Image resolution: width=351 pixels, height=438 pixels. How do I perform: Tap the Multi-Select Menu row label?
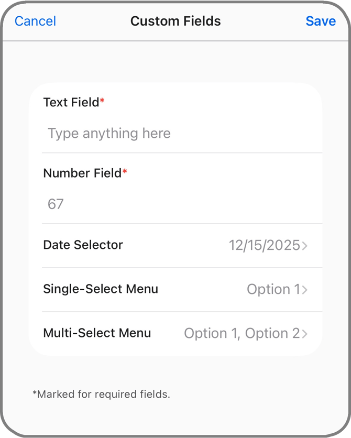[97, 333]
